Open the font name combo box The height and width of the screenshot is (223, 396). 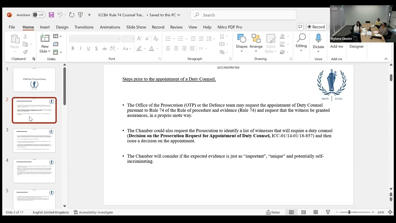tap(95, 39)
